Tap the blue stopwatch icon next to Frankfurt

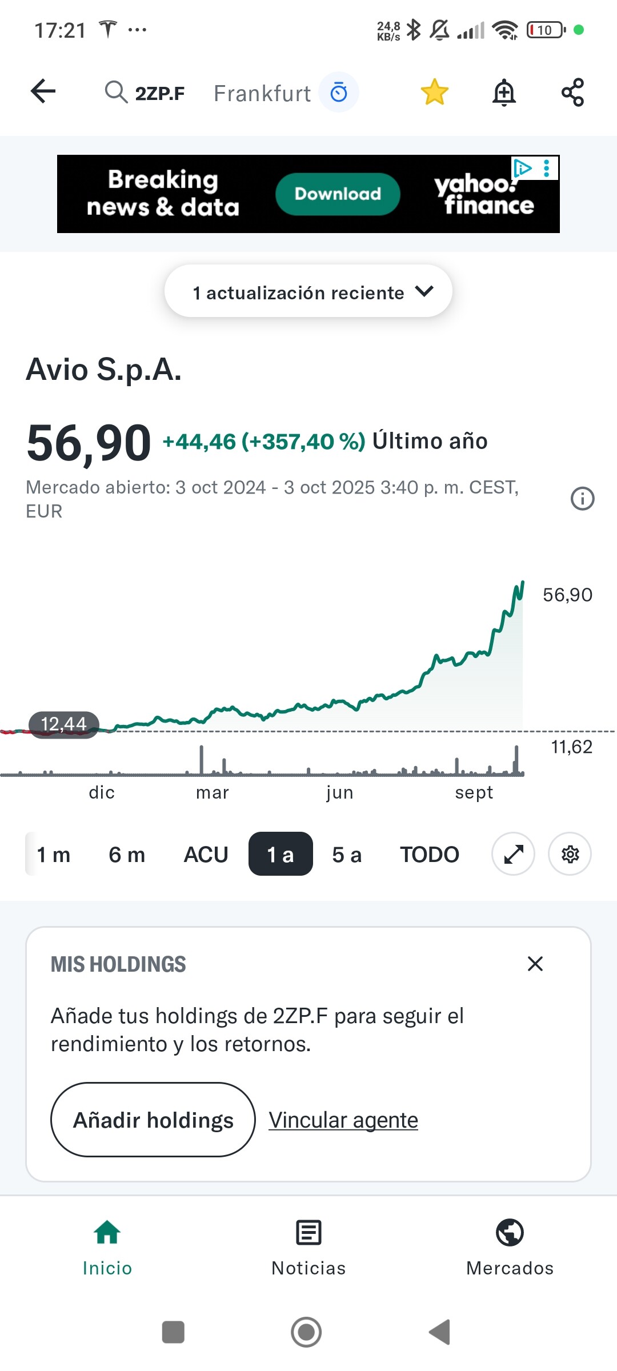pyautogui.click(x=339, y=92)
